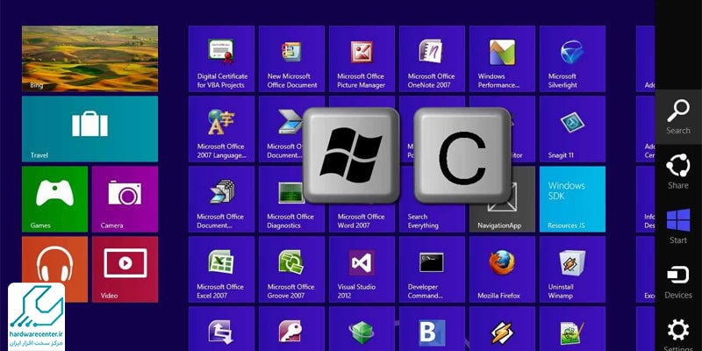This screenshot has height=351, width=702.
Task: Open the Microsoft Access key icon tile
Action: click(x=291, y=329)
